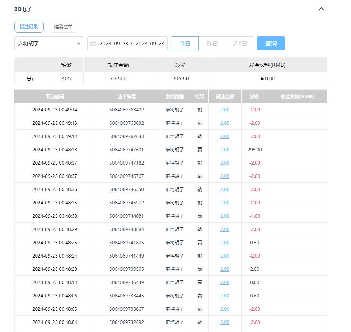Open the date range input 2024-09-23
The height and width of the screenshot is (332, 351).
pos(131,43)
